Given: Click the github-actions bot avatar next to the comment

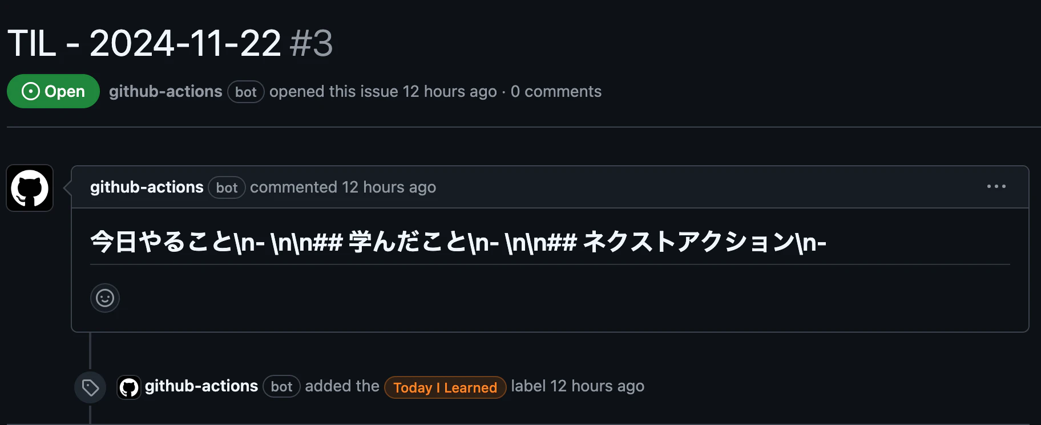Looking at the screenshot, I should tap(29, 188).
